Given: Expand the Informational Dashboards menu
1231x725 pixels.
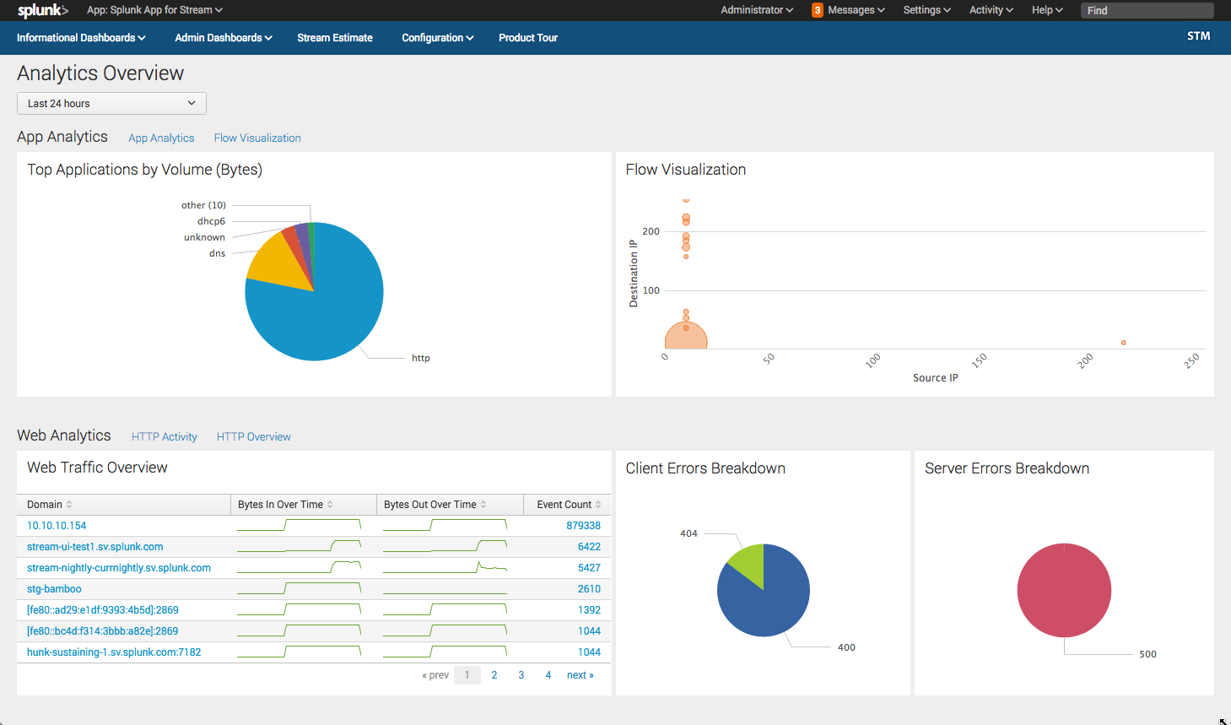Looking at the screenshot, I should coord(81,37).
